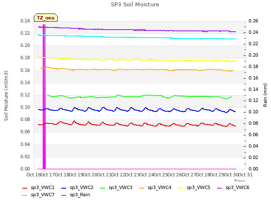The width and height of the screenshot is (271, 203).
Task: Click the purple sp3_VWC6 line
Action: click(137, 30)
